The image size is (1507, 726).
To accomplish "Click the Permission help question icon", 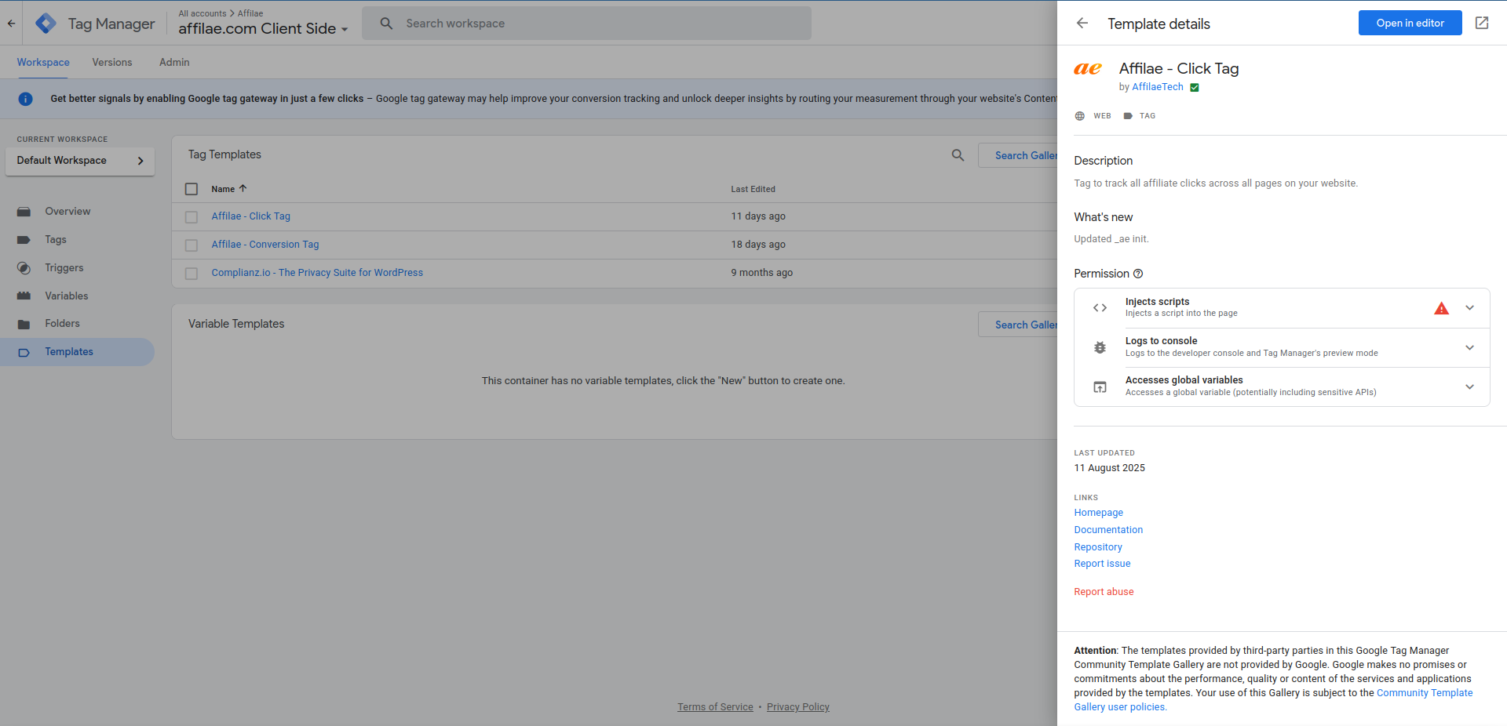I will click(1138, 274).
